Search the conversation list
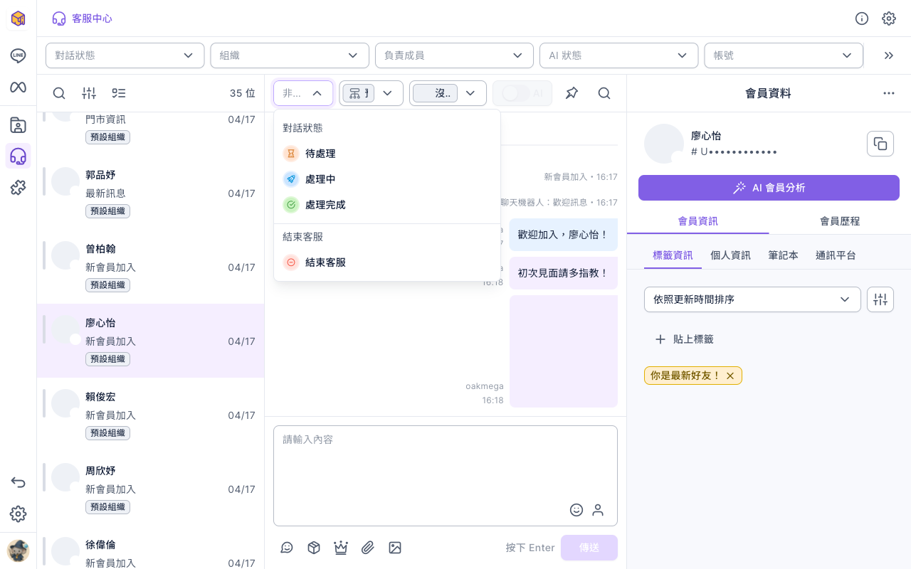Image resolution: width=911 pixels, height=569 pixels. tap(59, 93)
